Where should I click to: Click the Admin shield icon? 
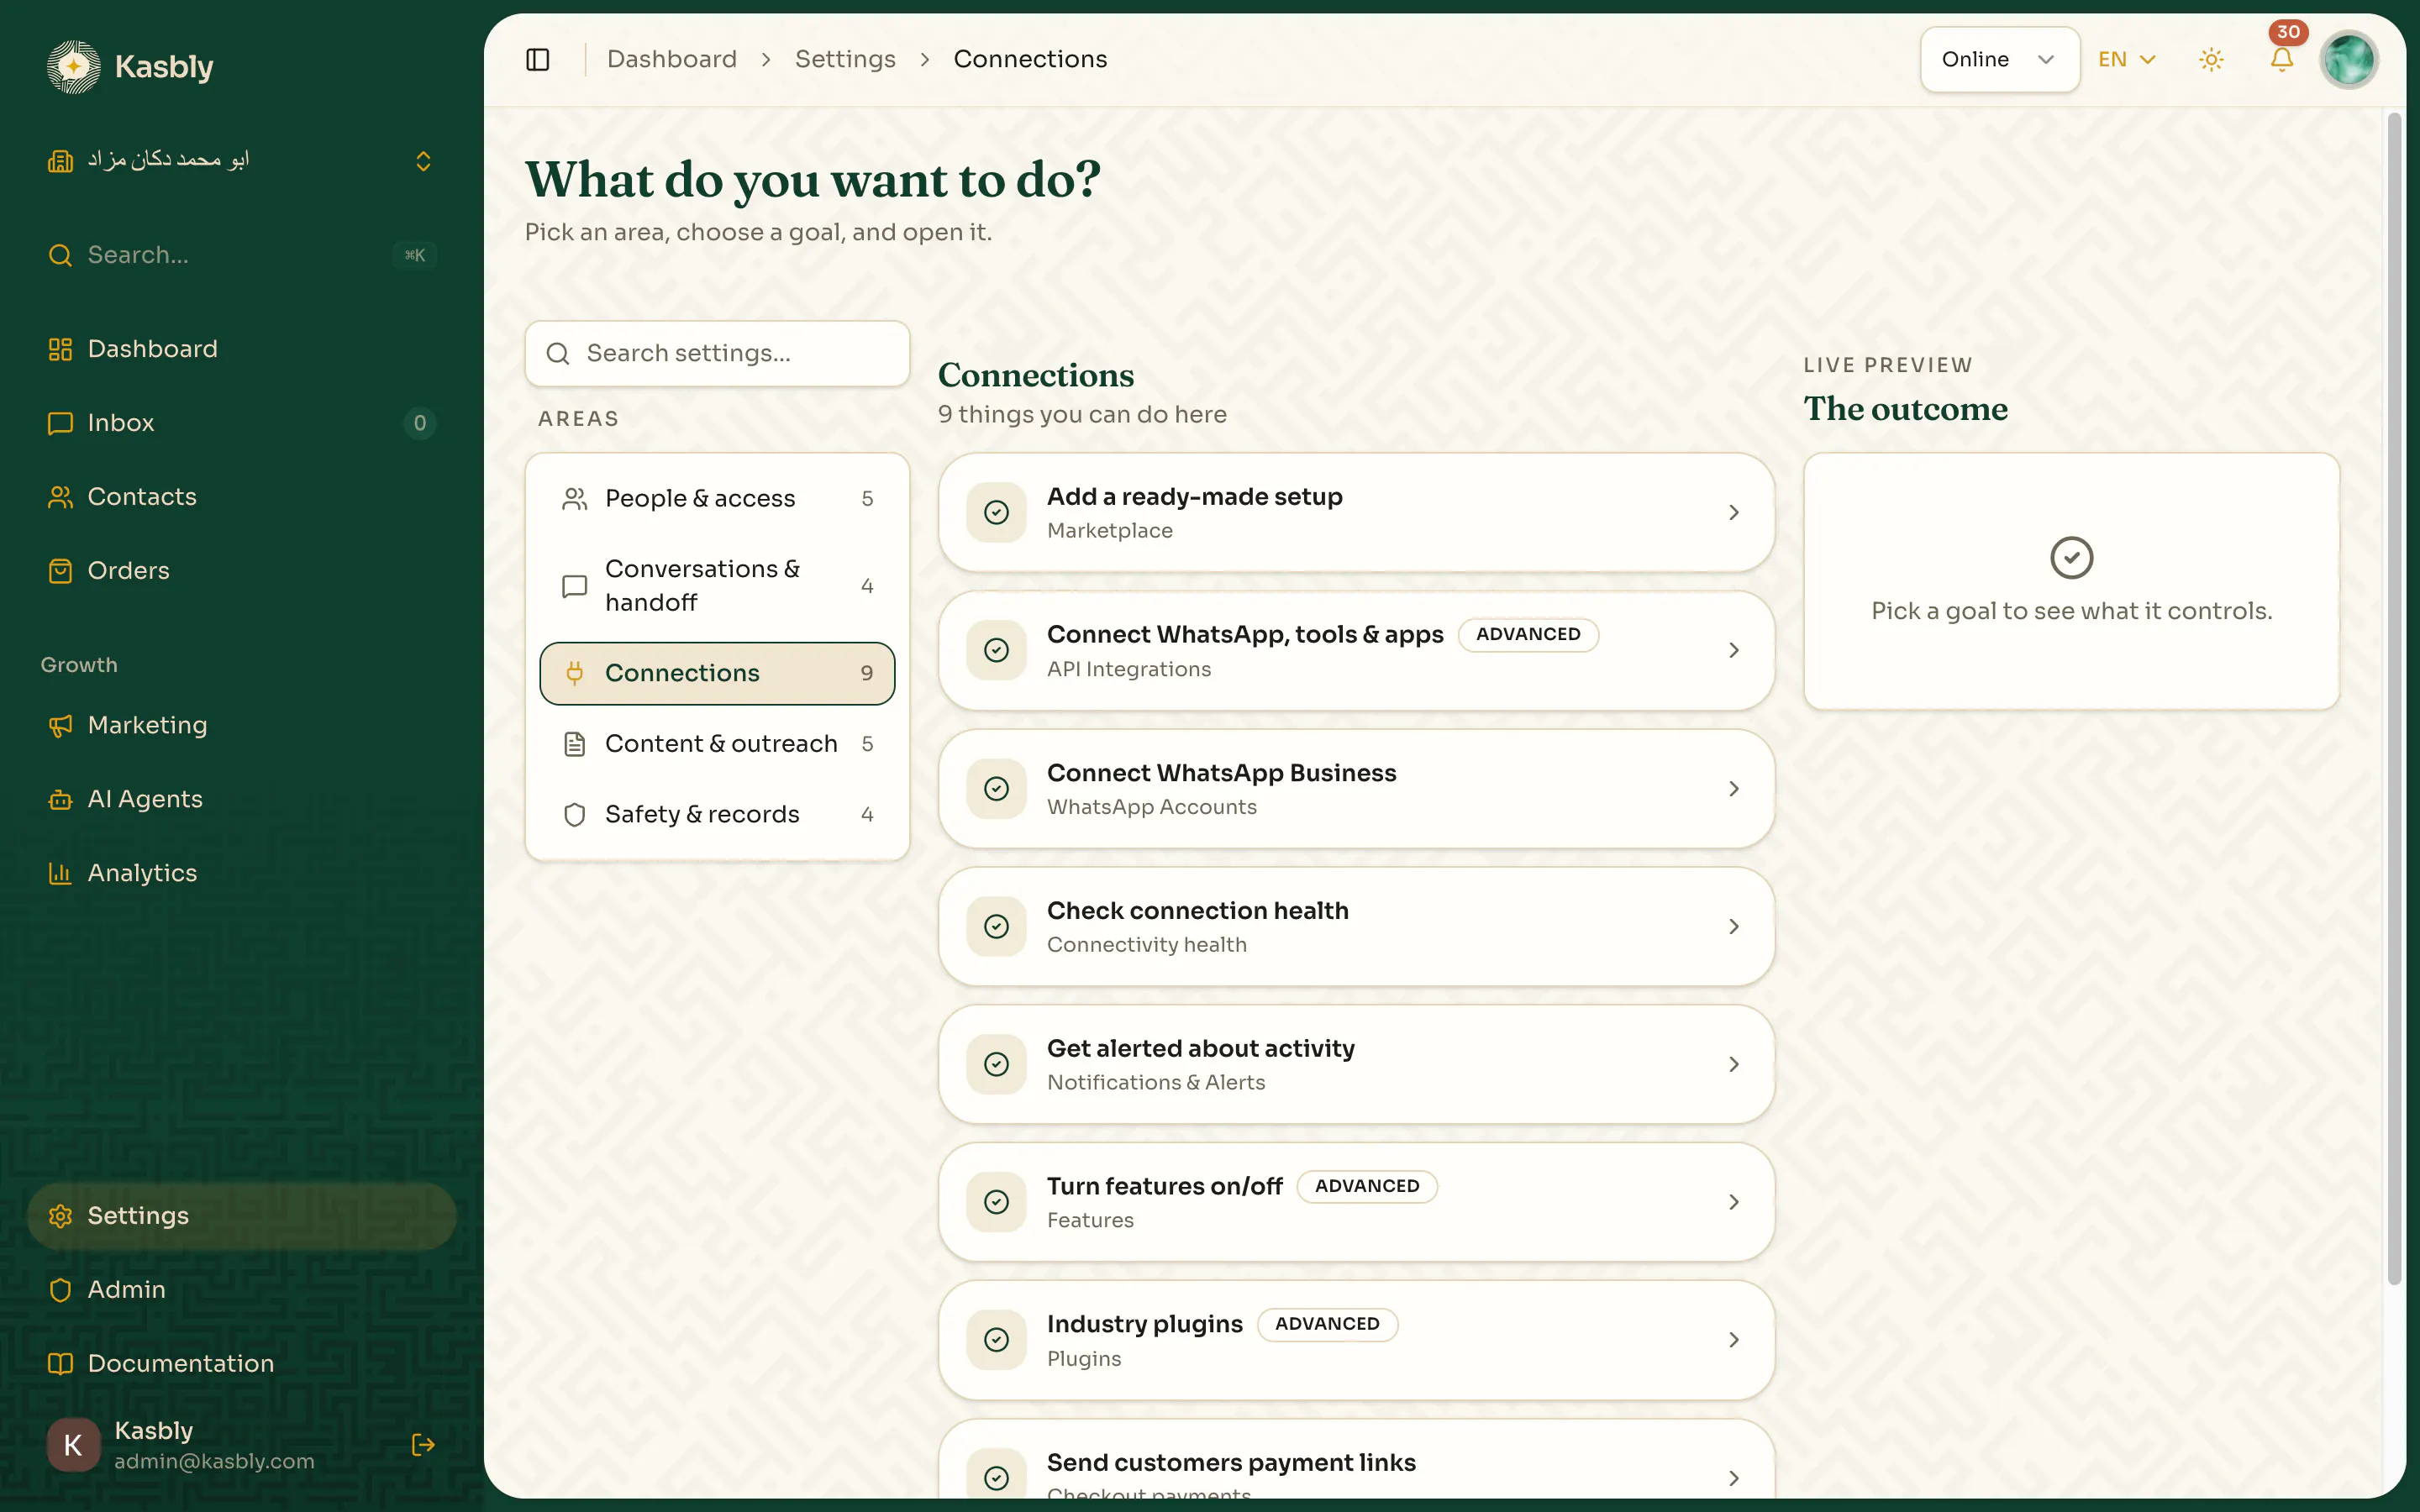click(x=60, y=1290)
